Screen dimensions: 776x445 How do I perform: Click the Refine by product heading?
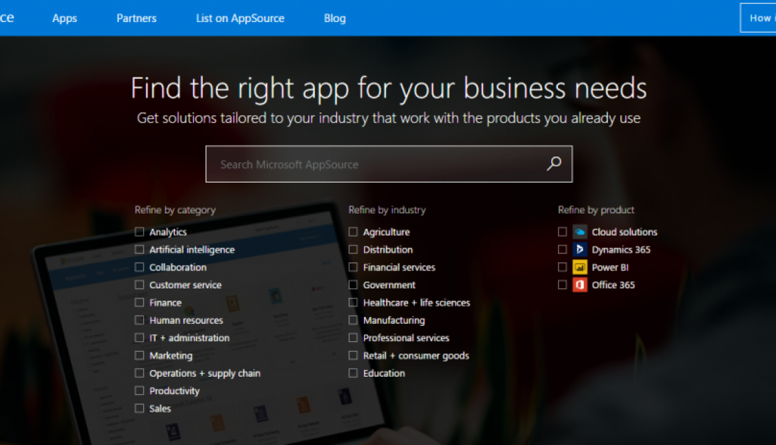click(596, 210)
